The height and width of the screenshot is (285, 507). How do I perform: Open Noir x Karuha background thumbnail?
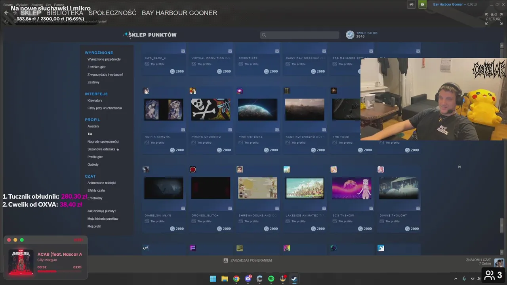click(164, 110)
